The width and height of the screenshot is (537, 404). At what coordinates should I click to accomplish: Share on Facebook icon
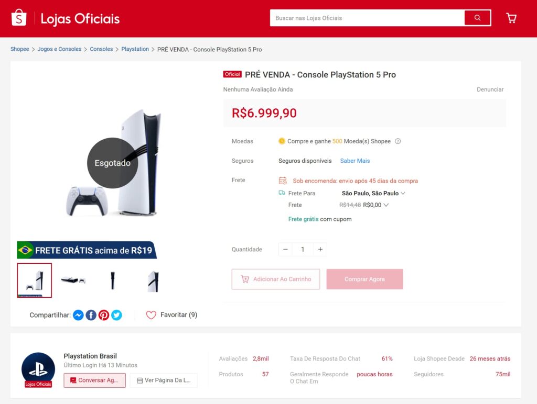pos(91,315)
